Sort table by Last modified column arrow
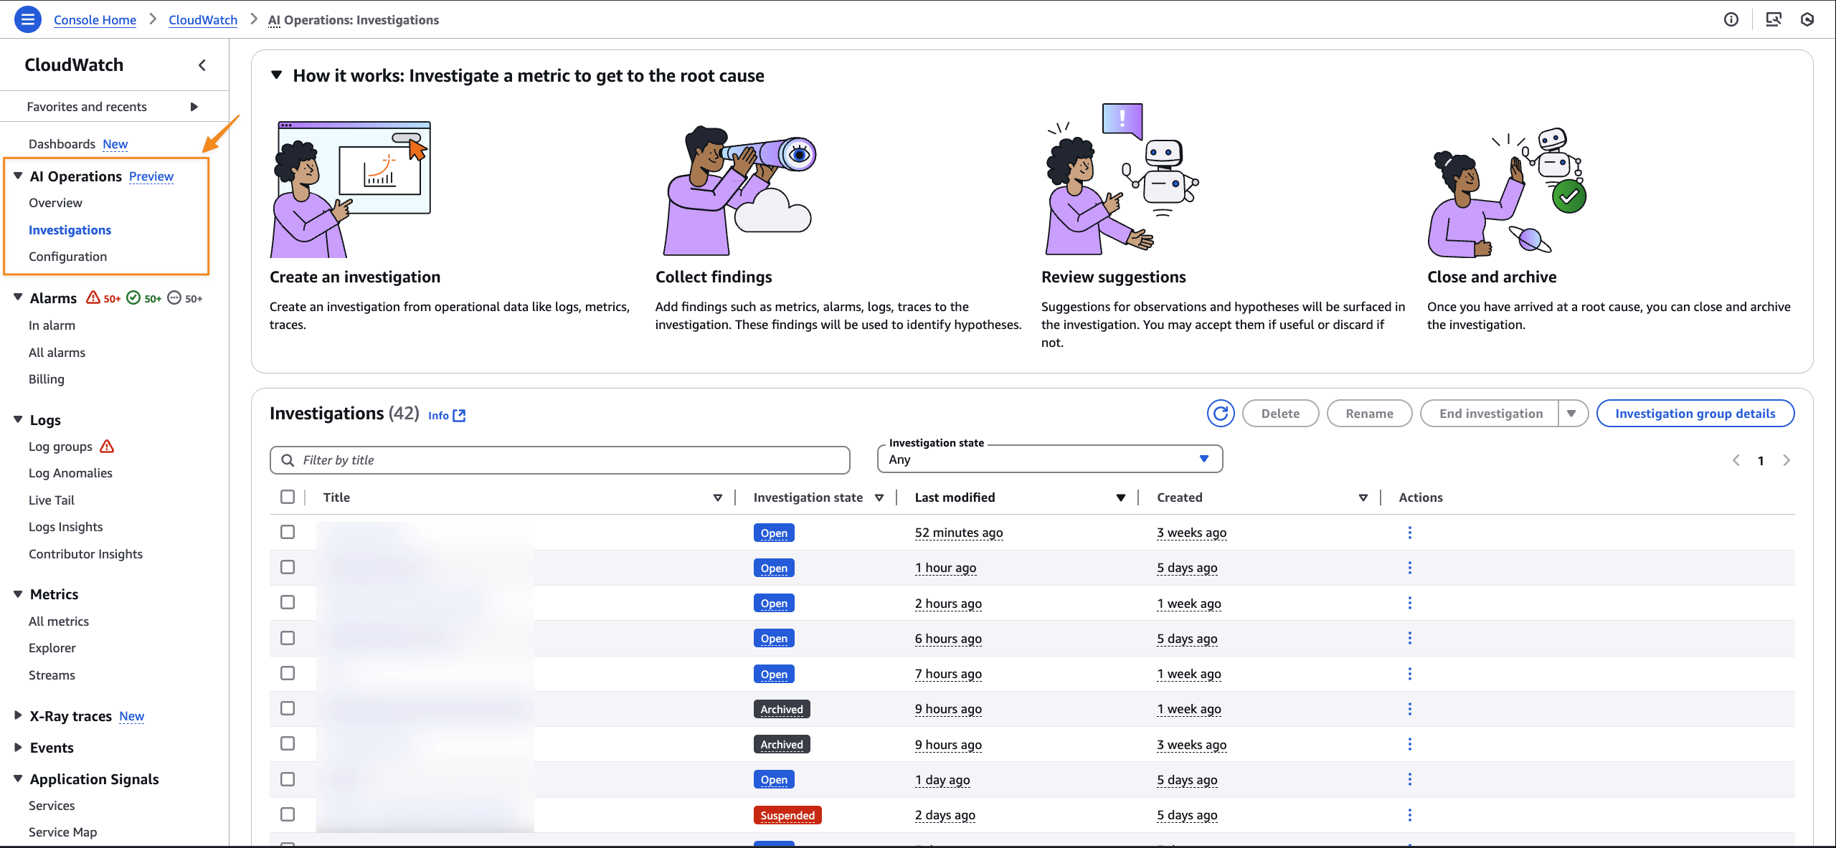 point(1120,497)
